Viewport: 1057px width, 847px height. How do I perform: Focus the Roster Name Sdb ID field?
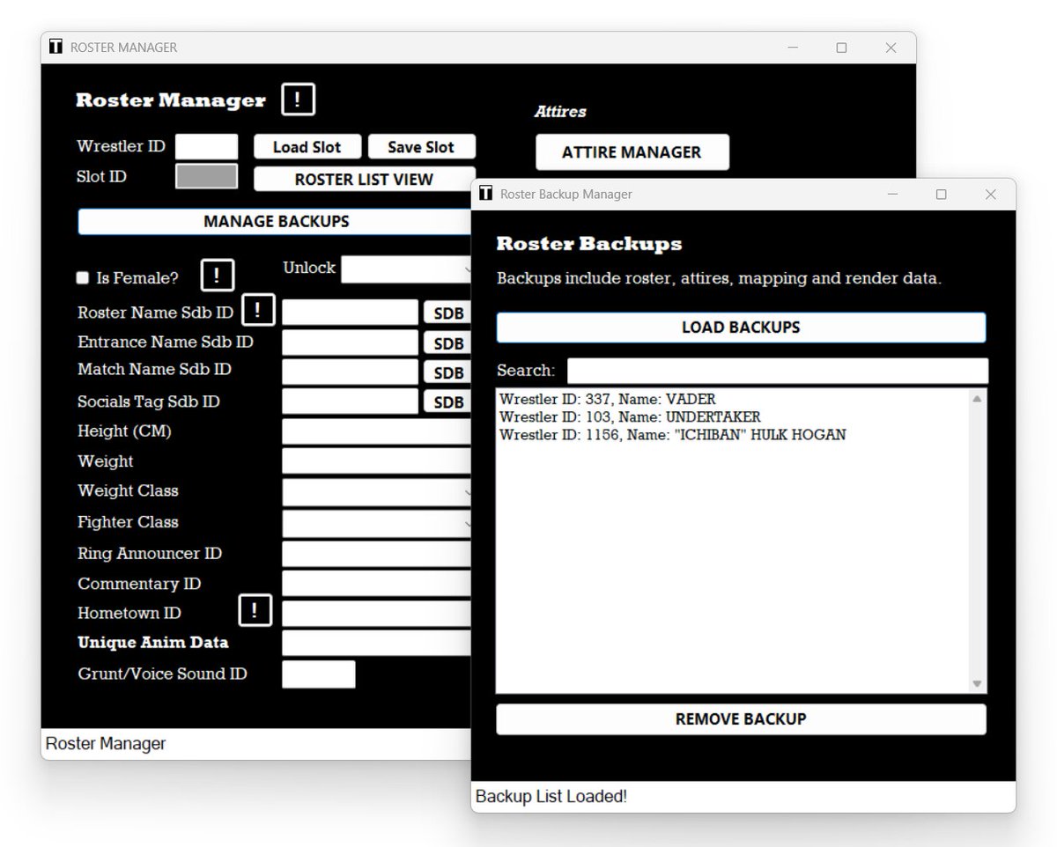350,313
